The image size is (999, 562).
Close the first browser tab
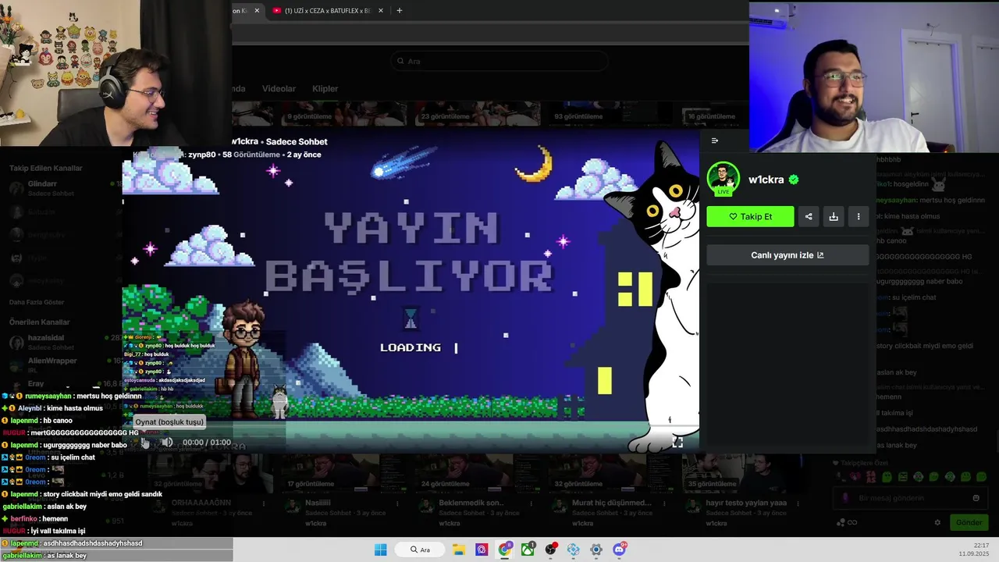pos(257,11)
